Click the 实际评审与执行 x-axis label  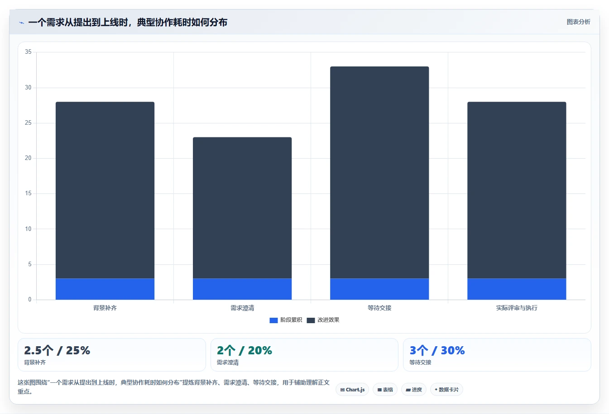coord(517,308)
